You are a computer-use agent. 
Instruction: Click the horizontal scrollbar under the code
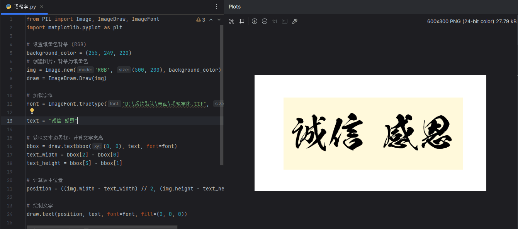tap(102, 227)
